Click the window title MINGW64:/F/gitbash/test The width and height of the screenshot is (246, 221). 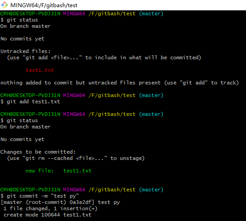pos(44,5)
